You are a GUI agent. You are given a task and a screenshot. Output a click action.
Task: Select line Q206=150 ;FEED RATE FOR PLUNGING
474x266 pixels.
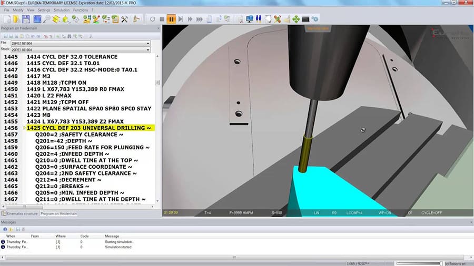(92, 148)
